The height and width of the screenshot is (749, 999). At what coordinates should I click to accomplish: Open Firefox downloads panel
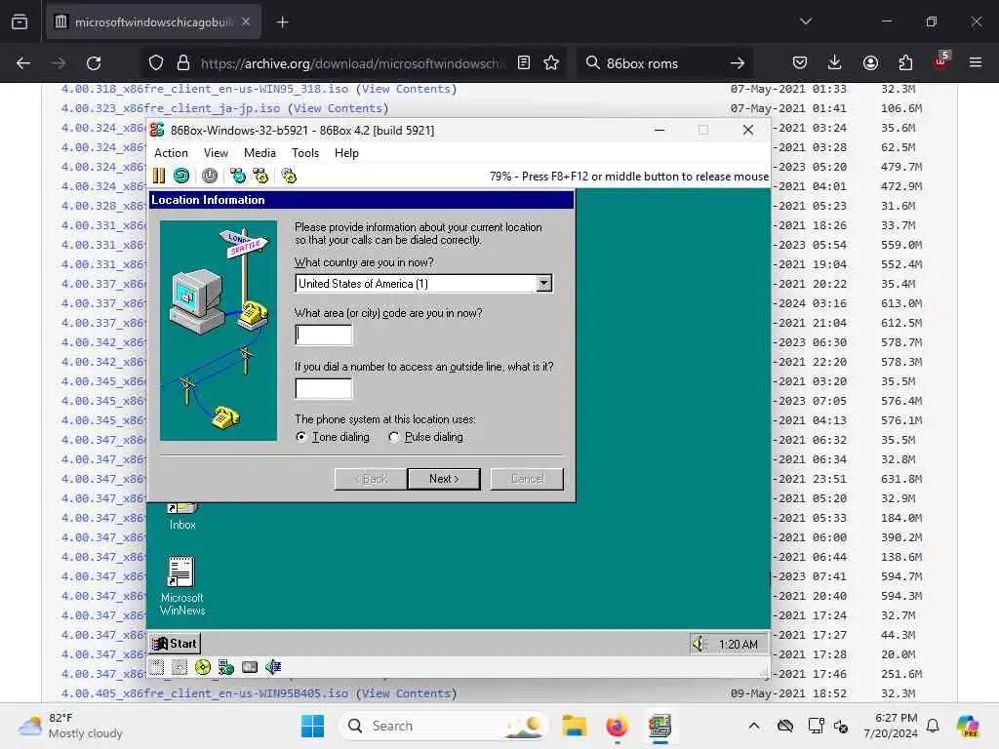click(x=835, y=63)
